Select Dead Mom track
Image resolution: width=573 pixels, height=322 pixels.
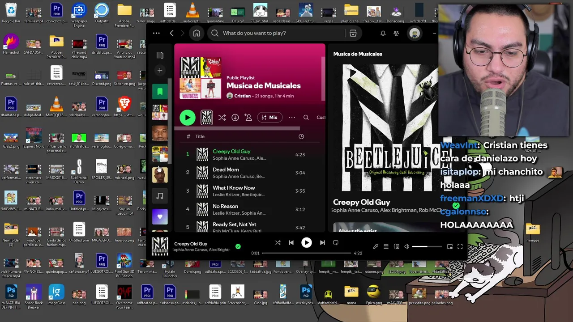250,173
